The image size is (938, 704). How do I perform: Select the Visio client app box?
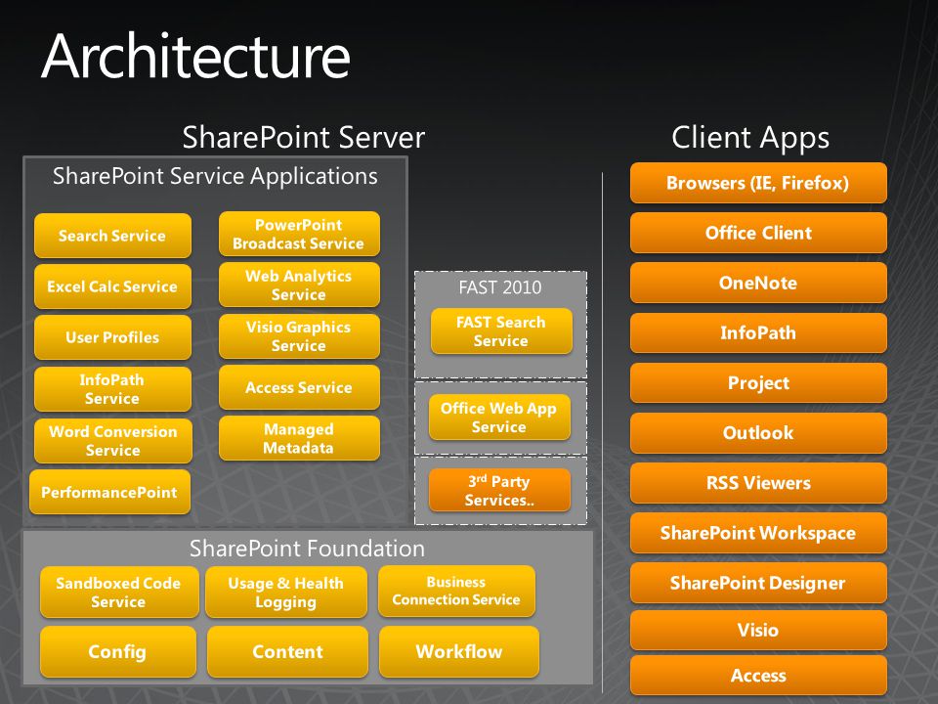coord(758,631)
